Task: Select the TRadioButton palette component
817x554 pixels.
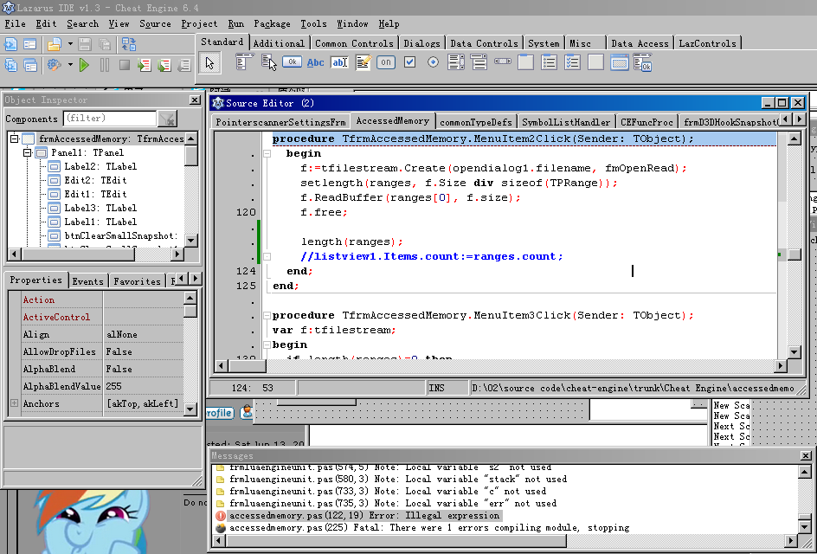Action: point(433,62)
